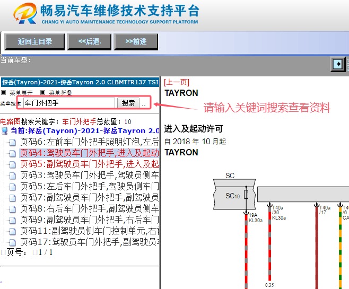This screenshot has height=289, width=349.
Task: Click document icon beside 页码4 row
Action: 13,153
